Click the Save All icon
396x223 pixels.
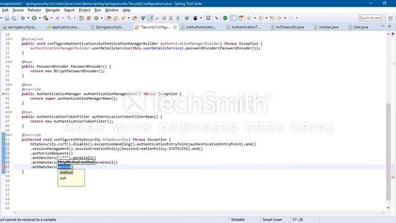14,18
